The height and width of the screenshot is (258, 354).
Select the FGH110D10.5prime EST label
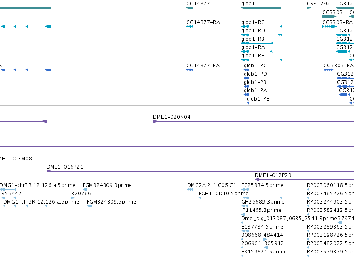pos(223,194)
